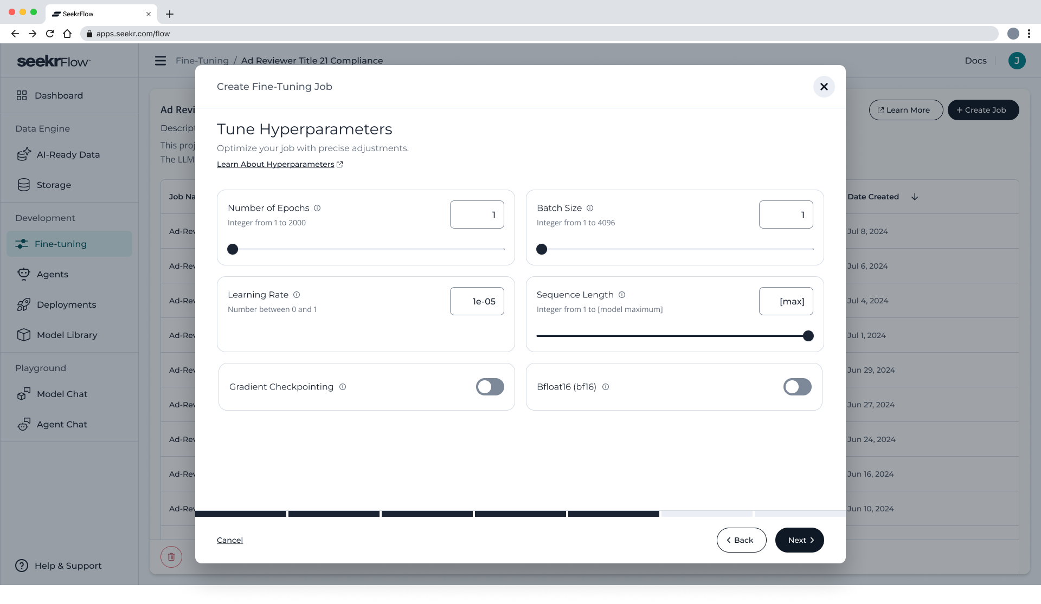Click the Batch Size slider handle
The width and height of the screenshot is (1041, 604).
click(542, 249)
